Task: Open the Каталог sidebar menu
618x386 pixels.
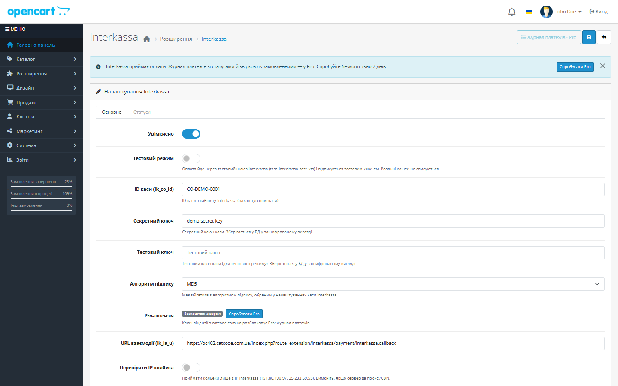Action: click(x=41, y=59)
